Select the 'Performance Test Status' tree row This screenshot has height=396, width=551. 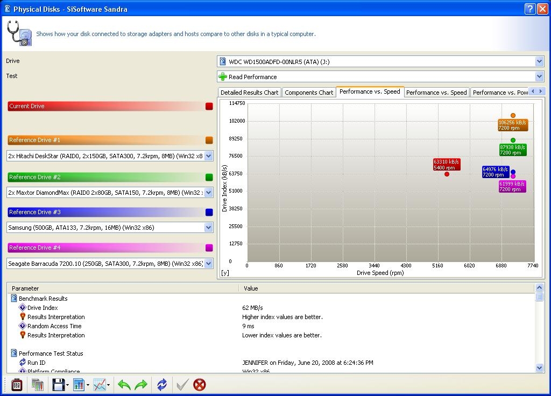51,353
